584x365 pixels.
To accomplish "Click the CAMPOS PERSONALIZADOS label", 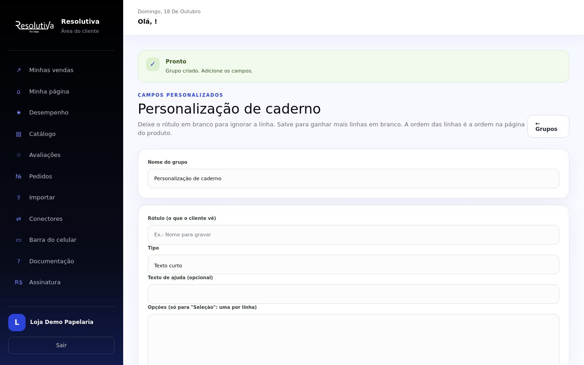I will pyautogui.click(x=181, y=95).
